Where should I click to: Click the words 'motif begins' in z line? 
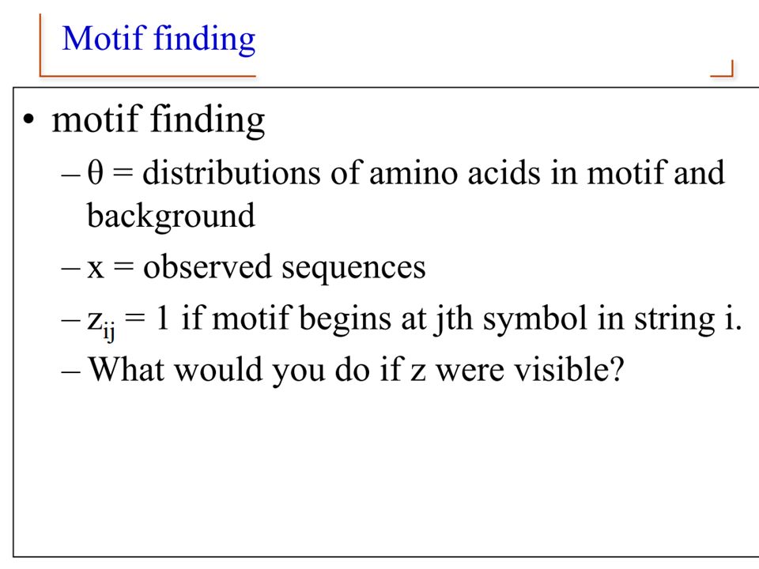302,318
